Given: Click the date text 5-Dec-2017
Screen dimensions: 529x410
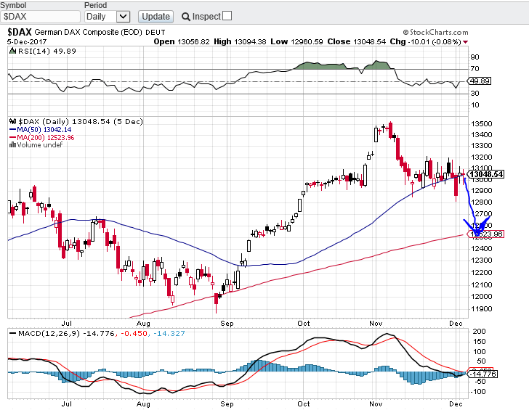Looking at the screenshot, I should point(27,42).
